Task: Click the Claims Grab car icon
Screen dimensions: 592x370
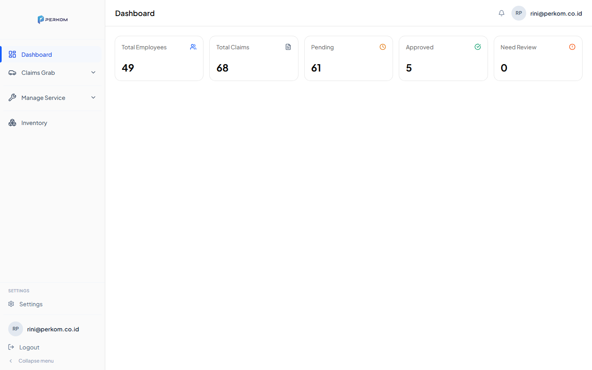Action: point(12,73)
